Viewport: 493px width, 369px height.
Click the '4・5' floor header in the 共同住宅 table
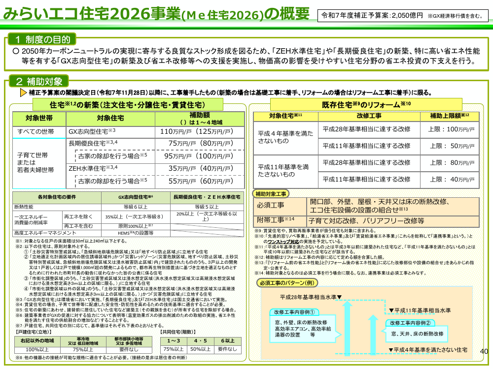[x=200, y=341]
